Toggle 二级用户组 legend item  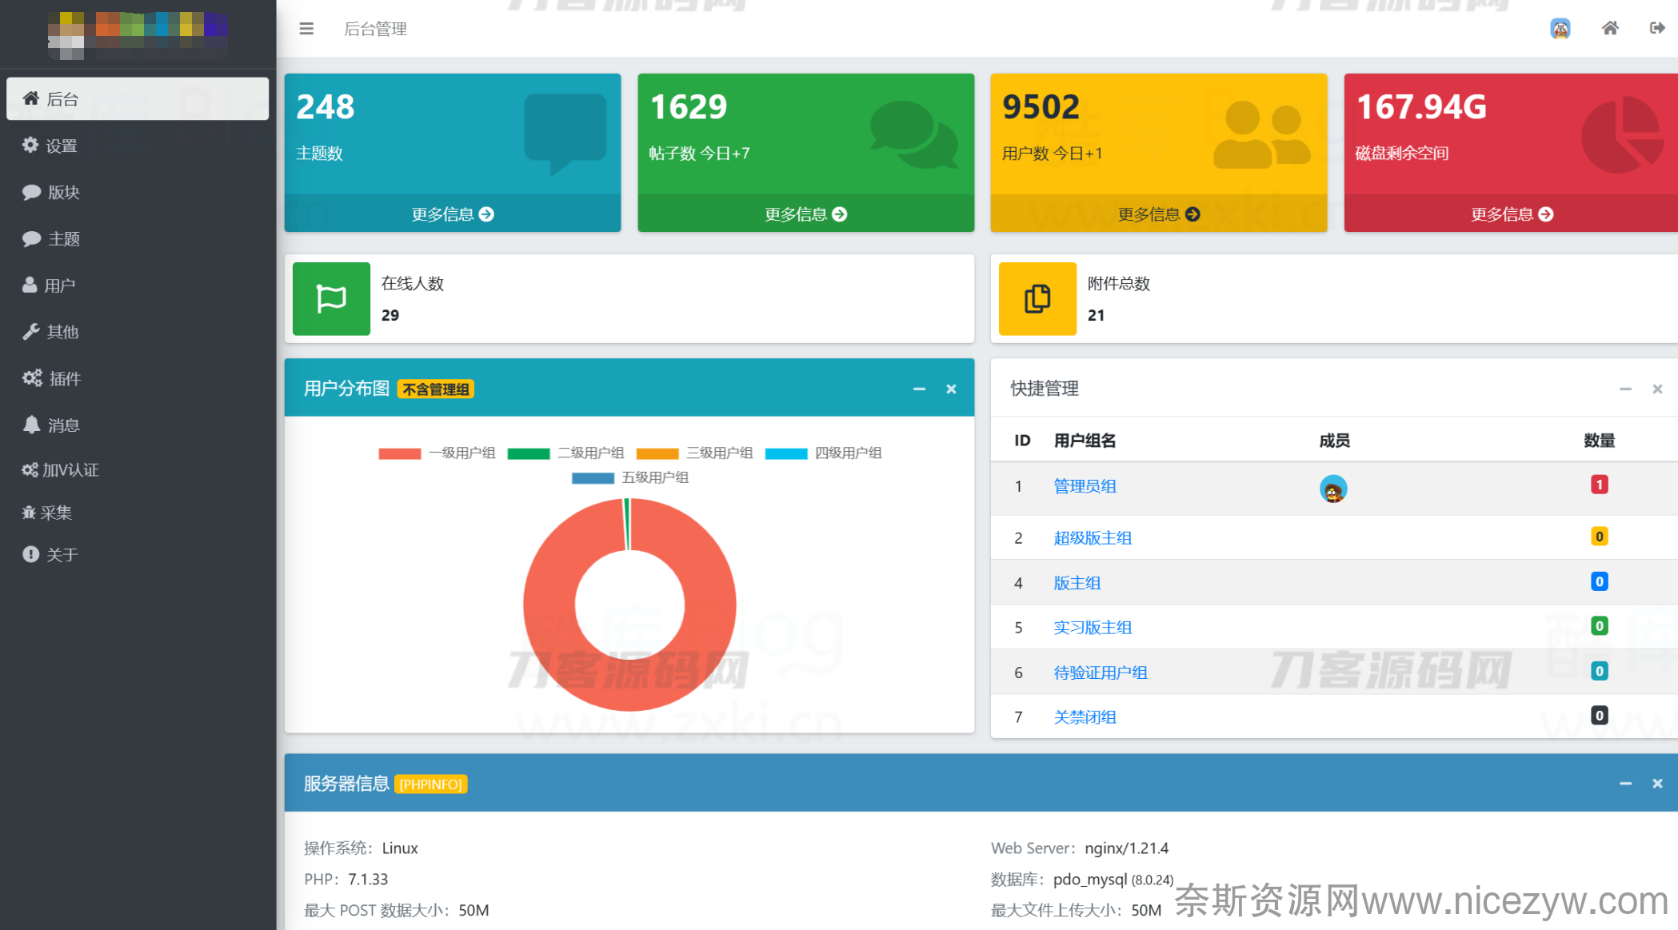coord(565,453)
